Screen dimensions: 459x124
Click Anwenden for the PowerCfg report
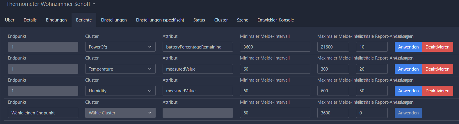tap(408, 47)
